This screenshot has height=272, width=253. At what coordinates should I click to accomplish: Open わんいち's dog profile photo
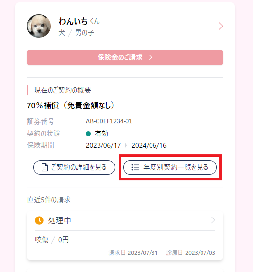point(39,26)
